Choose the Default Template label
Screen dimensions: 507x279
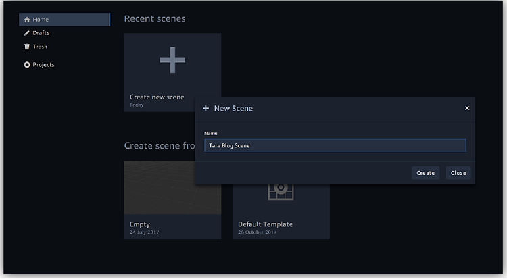pos(265,224)
